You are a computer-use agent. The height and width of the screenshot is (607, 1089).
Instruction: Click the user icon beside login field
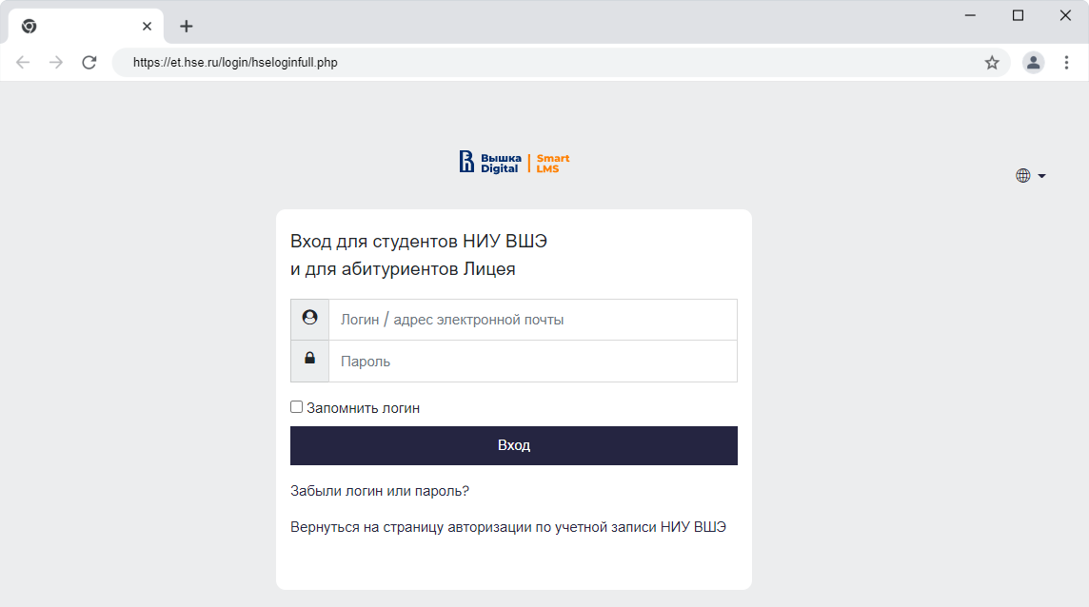coord(309,318)
